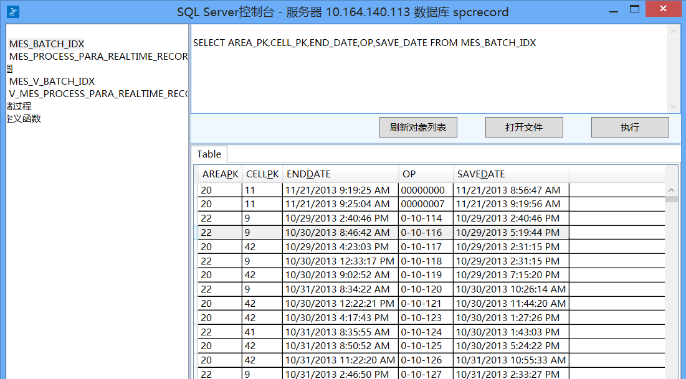This screenshot has height=379, width=686.
Task: Click the results grid vertical scrollbar thumb
Action: [x=671, y=199]
